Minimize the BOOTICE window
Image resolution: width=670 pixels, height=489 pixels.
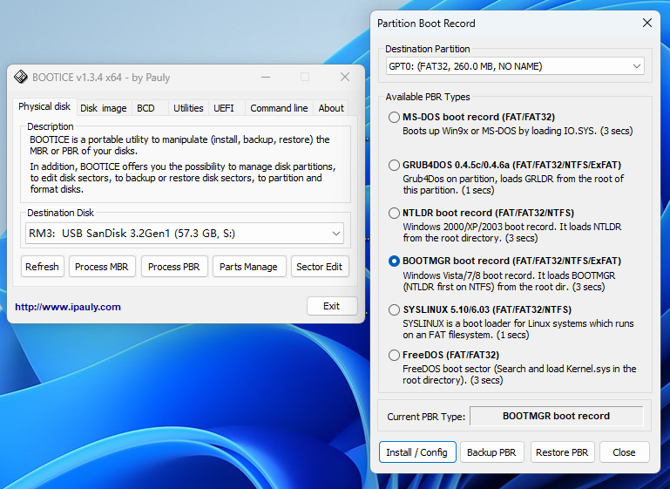pyautogui.click(x=266, y=78)
